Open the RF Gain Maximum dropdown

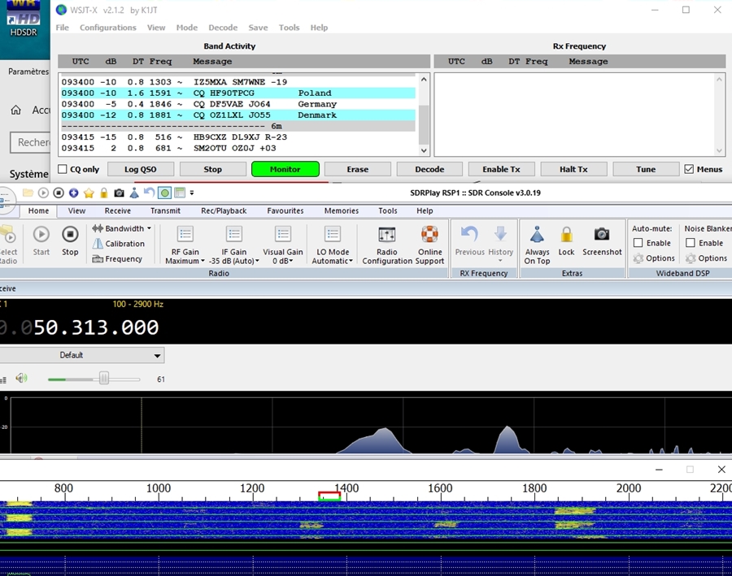(185, 245)
